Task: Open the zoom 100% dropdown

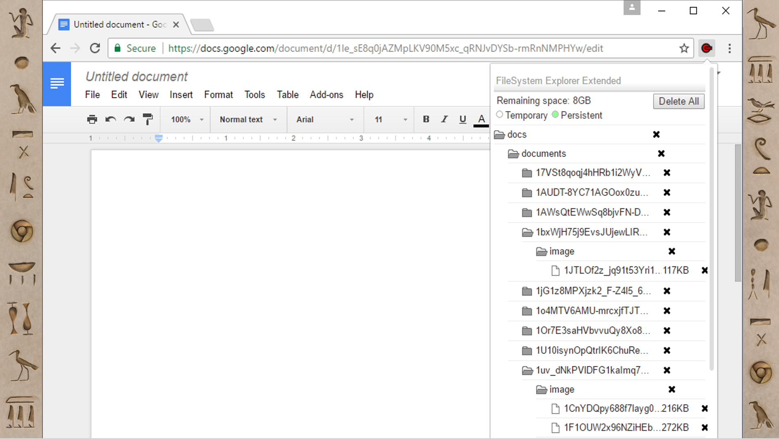Action: point(187,119)
